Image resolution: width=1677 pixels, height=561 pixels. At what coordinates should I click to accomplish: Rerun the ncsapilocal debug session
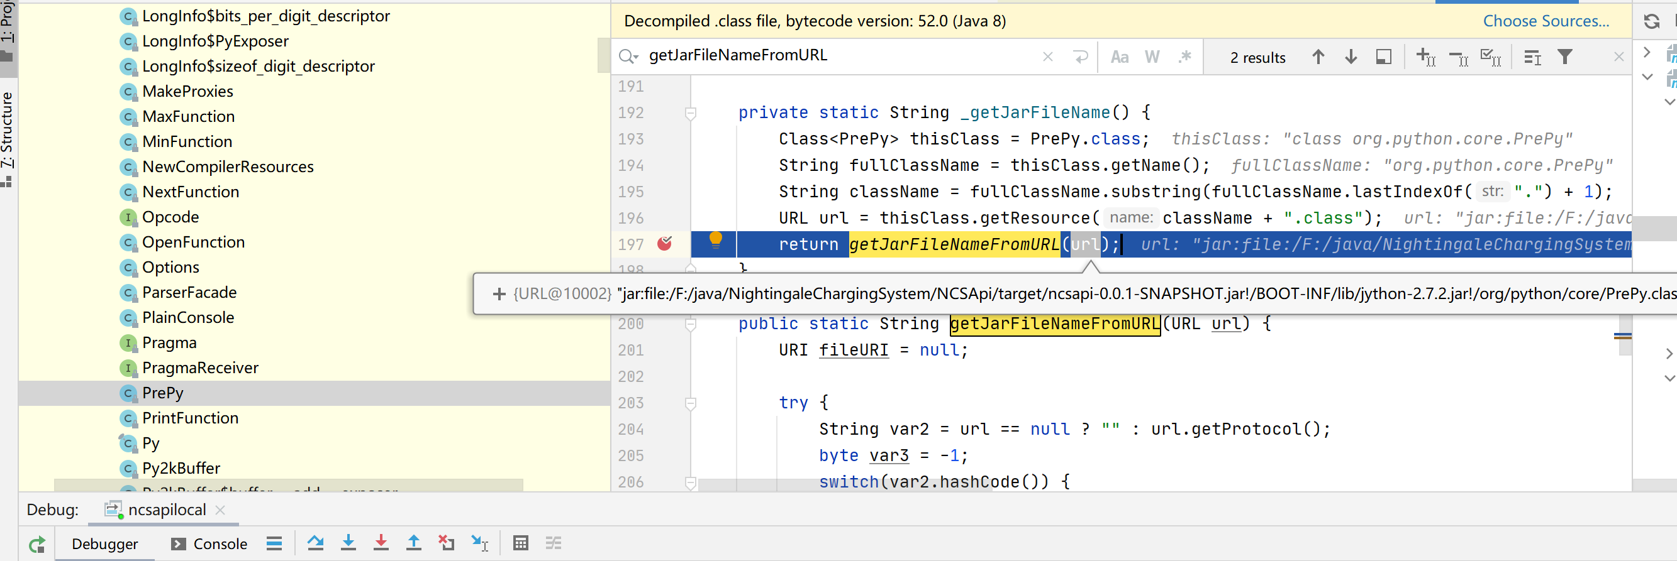point(37,543)
